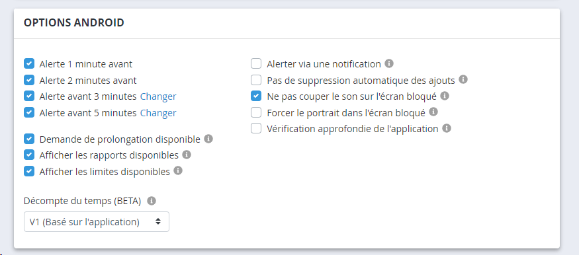Viewport: 579px width, 255px height.
Task: Click Changer link for 5 minutes alert
Action: [x=158, y=113]
